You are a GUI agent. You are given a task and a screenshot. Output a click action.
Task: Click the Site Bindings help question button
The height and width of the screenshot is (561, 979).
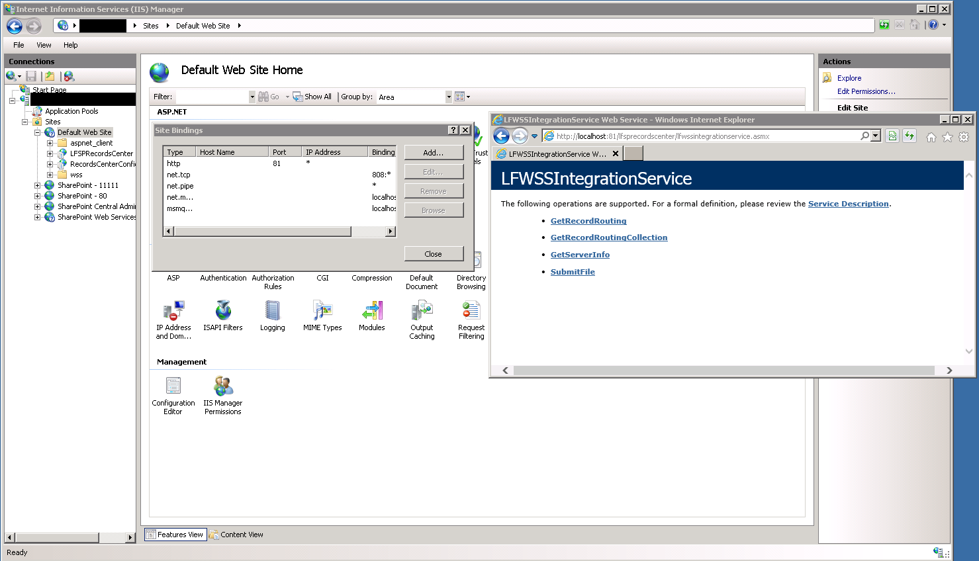(x=453, y=130)
